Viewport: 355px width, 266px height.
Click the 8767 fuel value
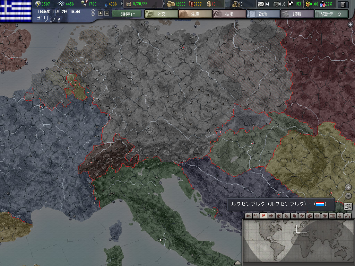point(198,4)
